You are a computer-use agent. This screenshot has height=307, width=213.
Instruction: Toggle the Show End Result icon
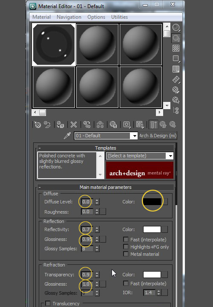[x=153, y=125]
